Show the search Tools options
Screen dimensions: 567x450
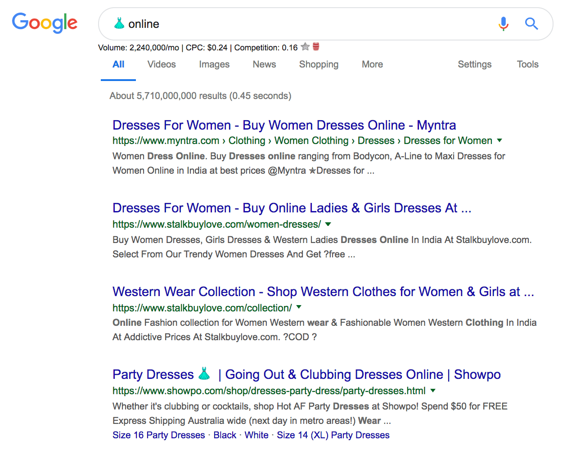point(527,64)
